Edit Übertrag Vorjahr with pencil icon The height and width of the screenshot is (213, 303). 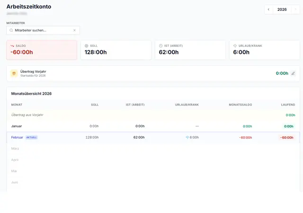(x=293, y=73)
